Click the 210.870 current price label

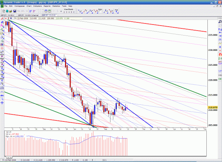(x=212, y=108)
